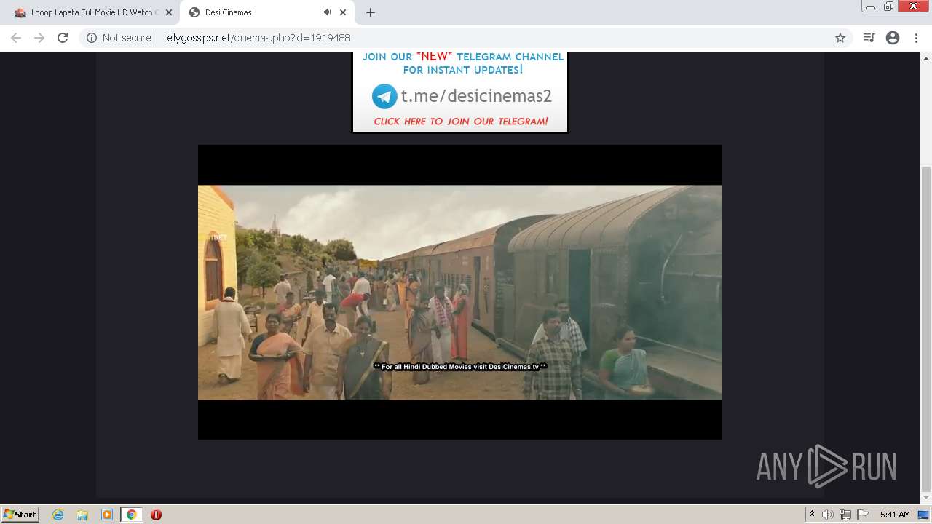Click the video player to toggle playback
Image resolution: width=932 pixels, height=524 pixels.
click(460, 292)
